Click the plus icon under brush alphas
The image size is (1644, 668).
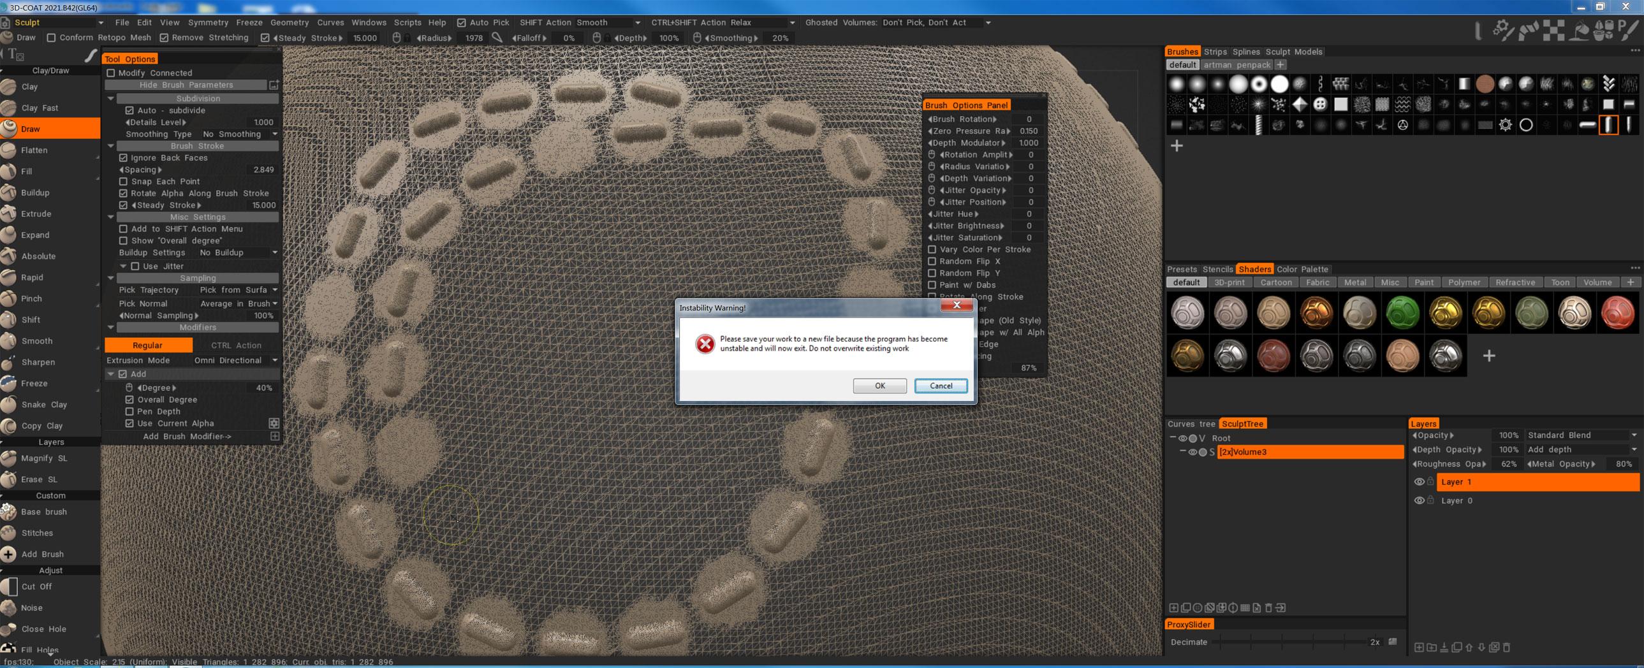point(1176,146)
